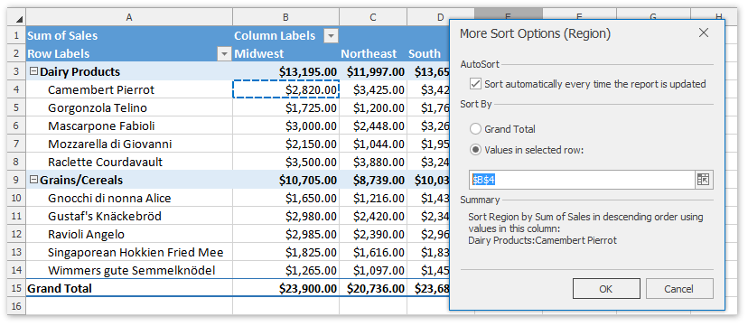Select row 9 header
Image resolution: width=748 pixels, height=326 pixels.
pyautogui.click(x=16, y=181)
